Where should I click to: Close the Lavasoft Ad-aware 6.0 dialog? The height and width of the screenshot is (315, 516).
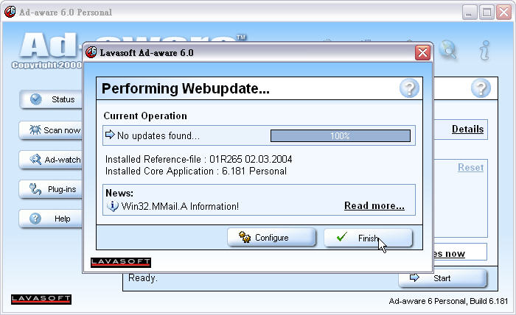coord(422,52)
